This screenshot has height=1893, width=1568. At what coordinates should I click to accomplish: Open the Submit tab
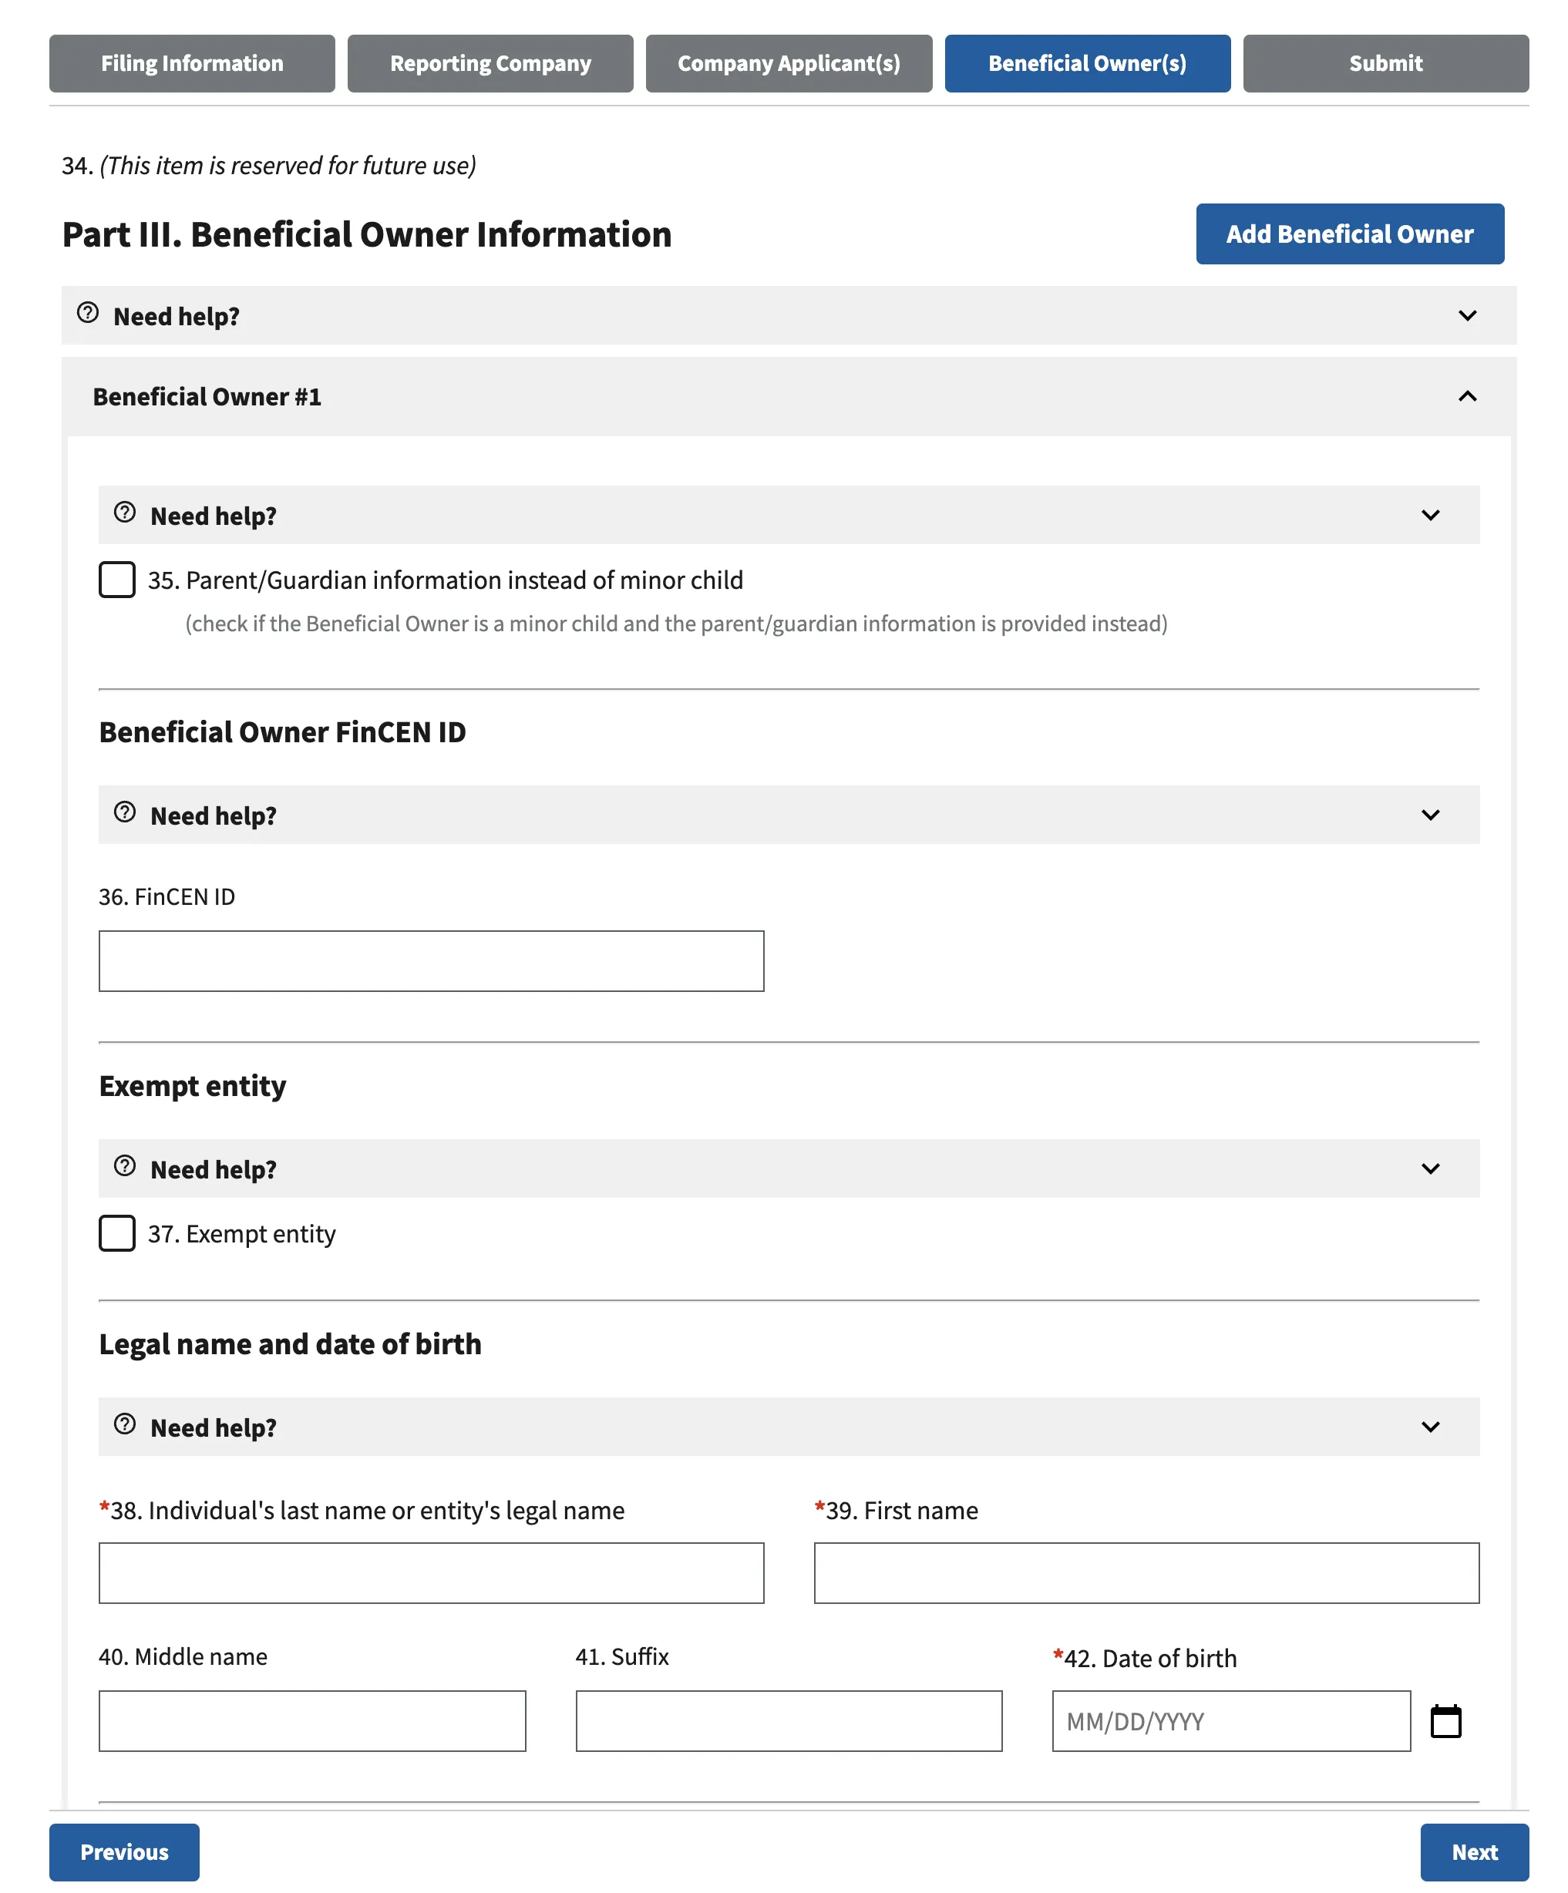(x=1385, y=62)
